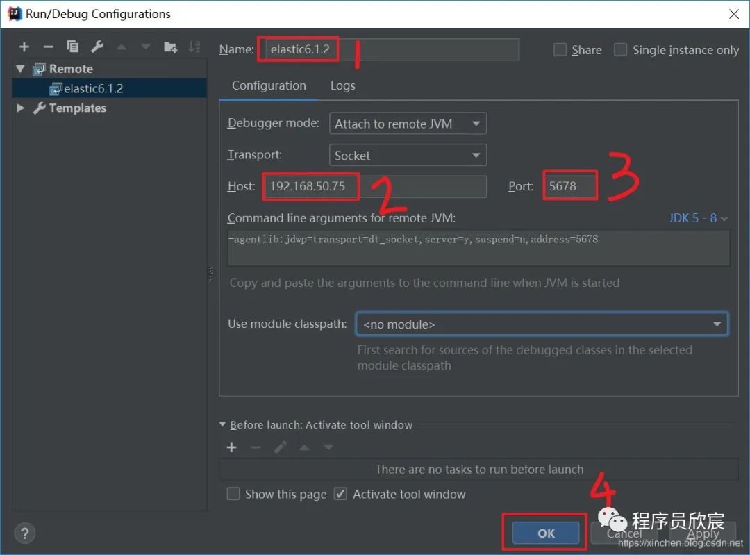Screen dimensions: 750x555
Task: Switch to the Configuration tab
Action: [269, 85]
